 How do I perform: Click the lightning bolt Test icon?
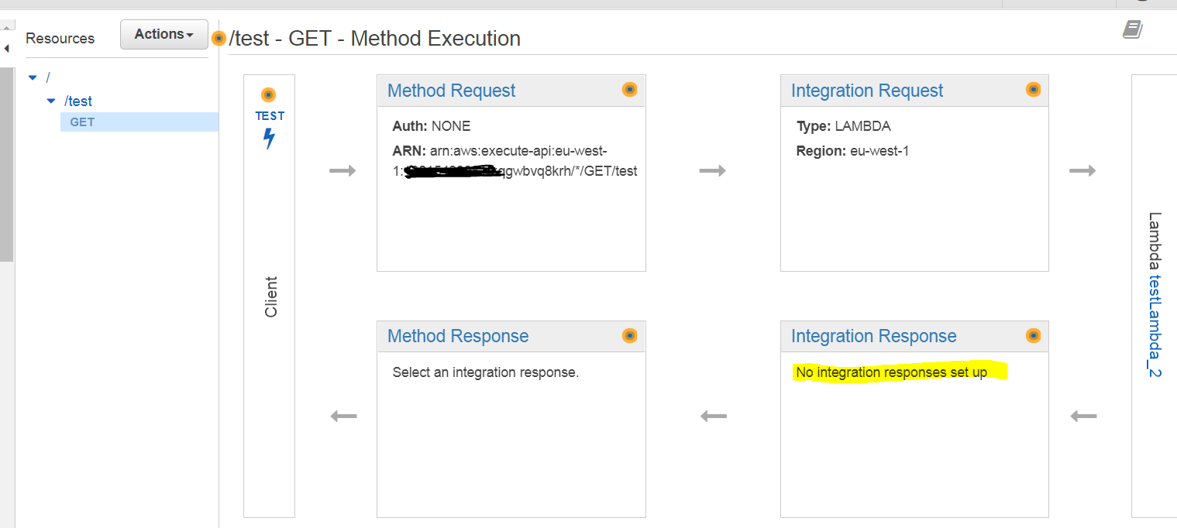click(x=269, y=139)
